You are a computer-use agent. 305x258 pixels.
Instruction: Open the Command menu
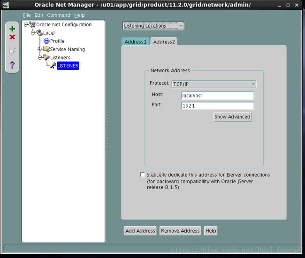59,15
